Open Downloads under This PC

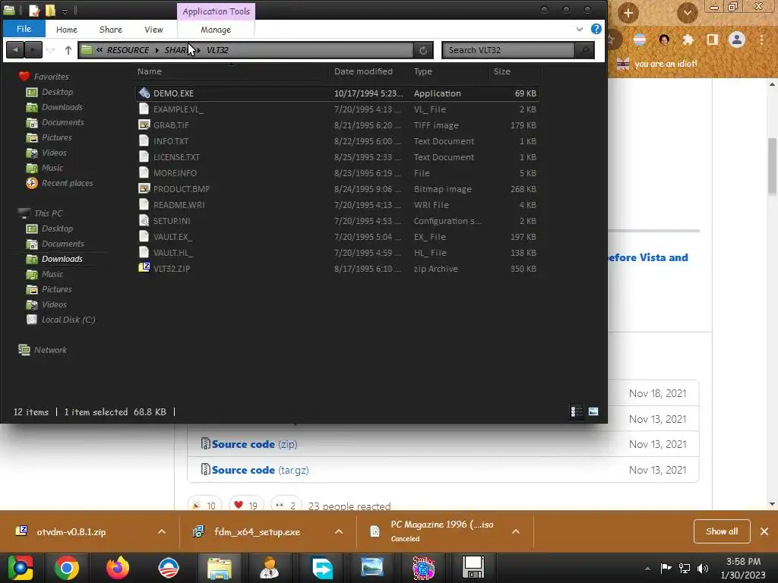[x=62, y=259]
